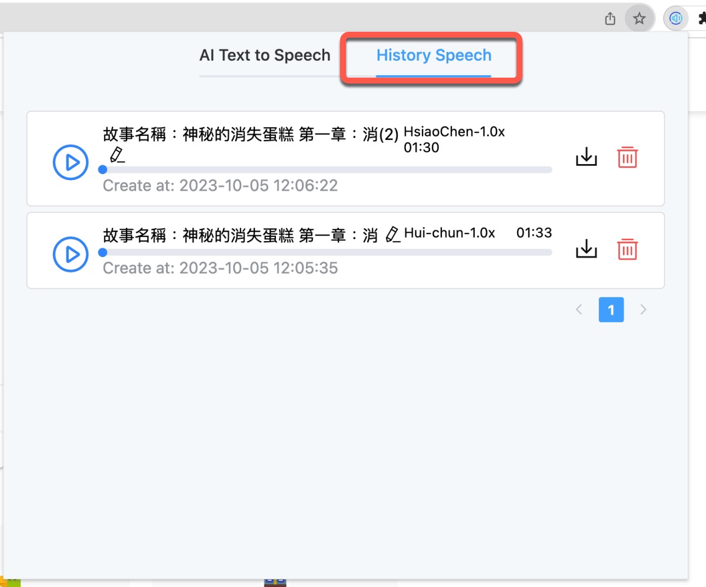
Task: Open the browser extensions puzzle icon
Action: [701, 19]
